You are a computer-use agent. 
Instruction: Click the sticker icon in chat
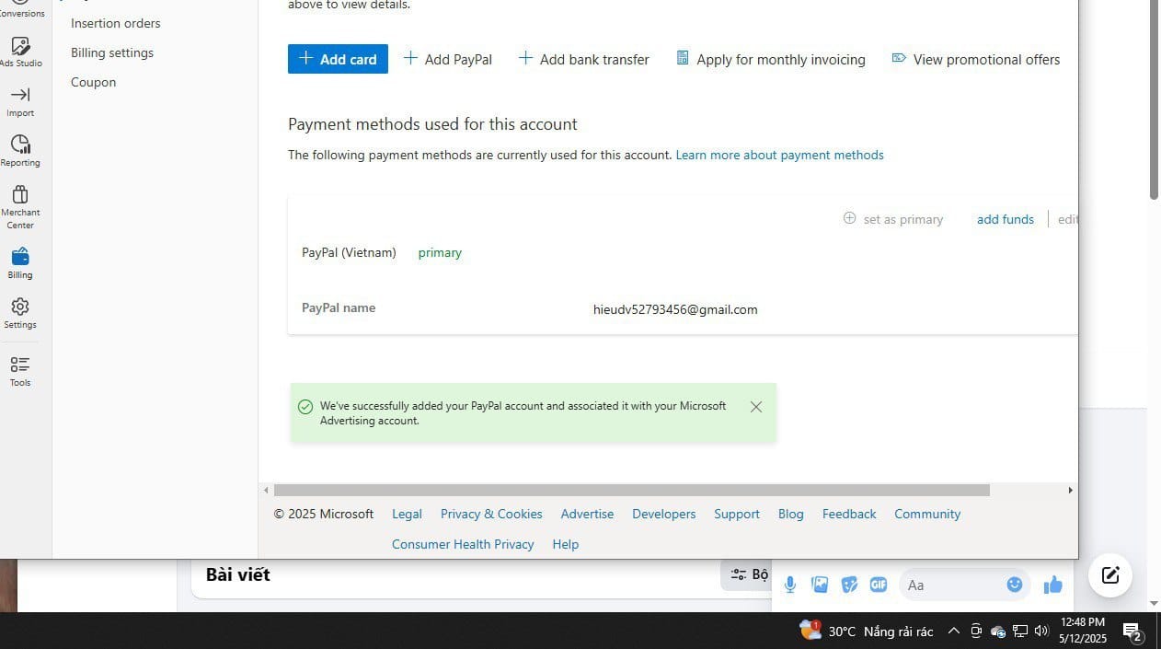click(x=849, y=585)
